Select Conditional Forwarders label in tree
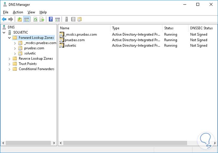This screenshot has height=153, width=218. pos(36,69)
